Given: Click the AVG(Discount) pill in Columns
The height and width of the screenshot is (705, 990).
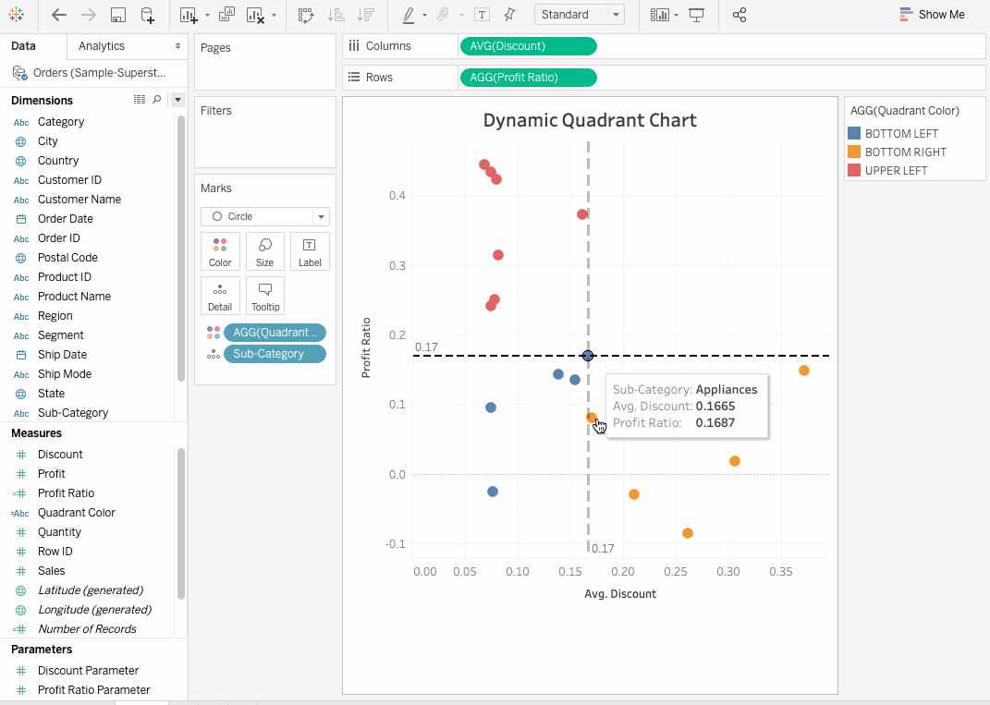Looking at the screenshot, I should click(x=529, y=46).
